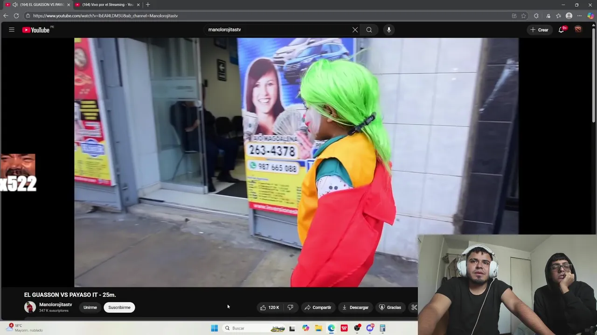Viewport: 597px width, 335px height.
Task: Open the split screen icon in address bar
Action: point(514,16)
